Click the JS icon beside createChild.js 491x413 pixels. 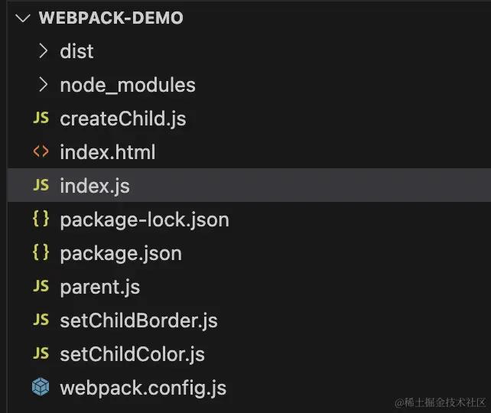41,119
